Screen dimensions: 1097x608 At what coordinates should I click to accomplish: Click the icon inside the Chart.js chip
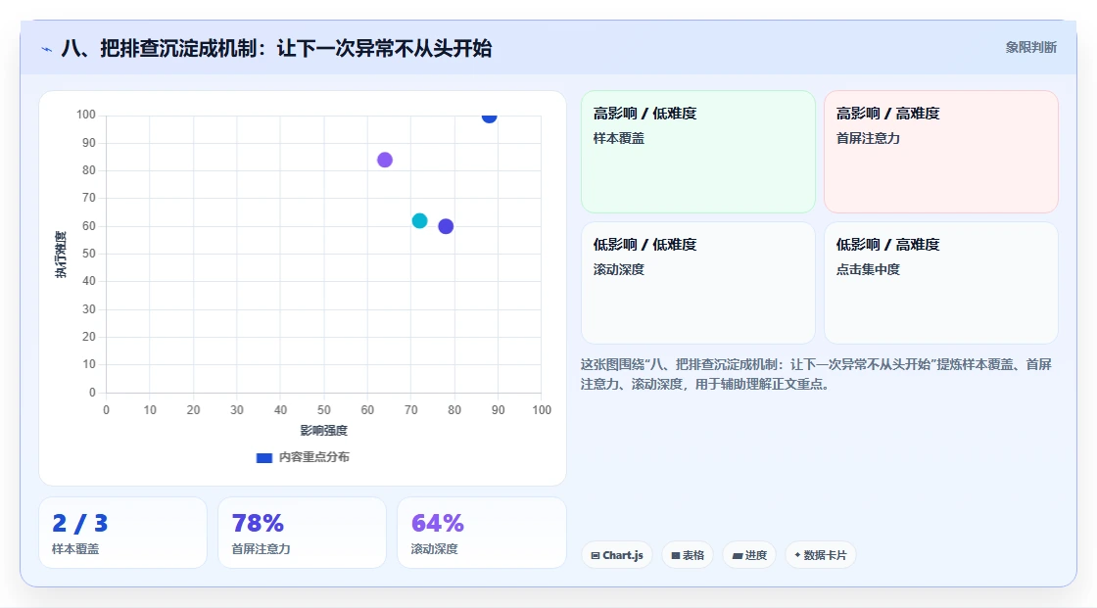pos(596,555)
